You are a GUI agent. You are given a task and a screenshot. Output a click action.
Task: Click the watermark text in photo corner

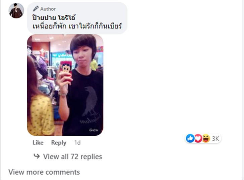(x=94, y=130)
